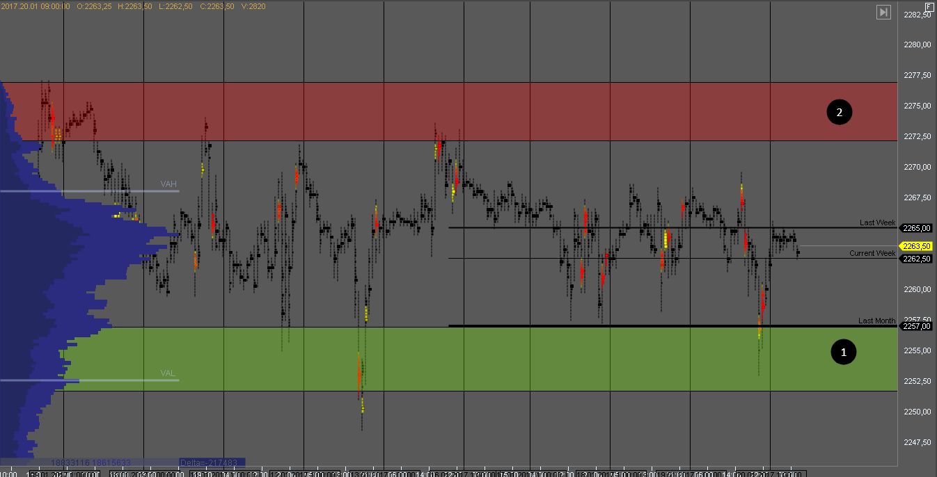Click the black circle marker labeled 1
The image size is (937, 477).
844,353
